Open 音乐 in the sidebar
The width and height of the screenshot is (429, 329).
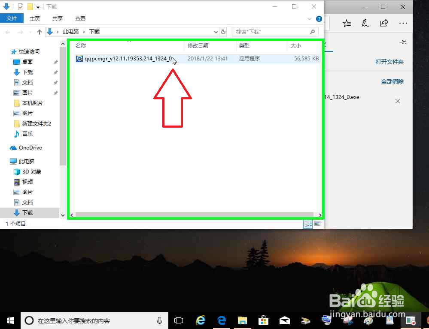pos(27,134)
